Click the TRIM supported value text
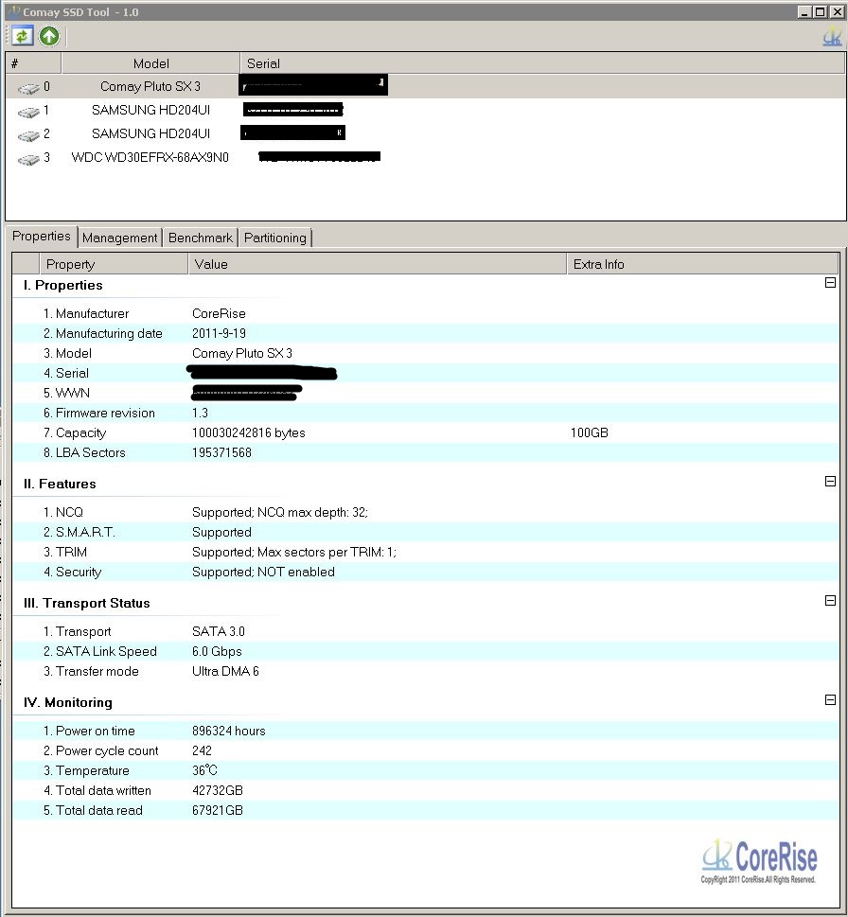This screenshot has width=848, height=917. tap(294, 552)
